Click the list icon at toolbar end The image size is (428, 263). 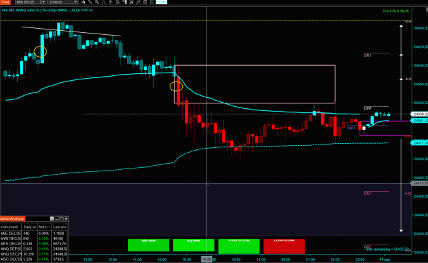pyautogui.click(x=152, y=2)
